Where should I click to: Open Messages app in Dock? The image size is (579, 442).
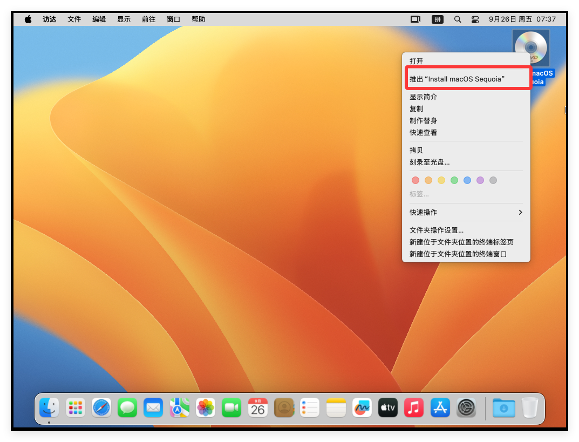pyautogui.click(x=127, y=407)
